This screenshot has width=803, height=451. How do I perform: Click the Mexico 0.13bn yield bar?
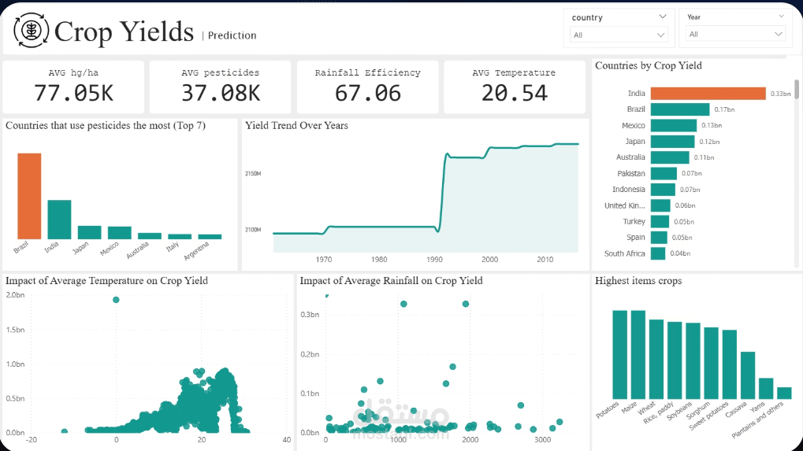pyautogui.click(x=674, y=125)
